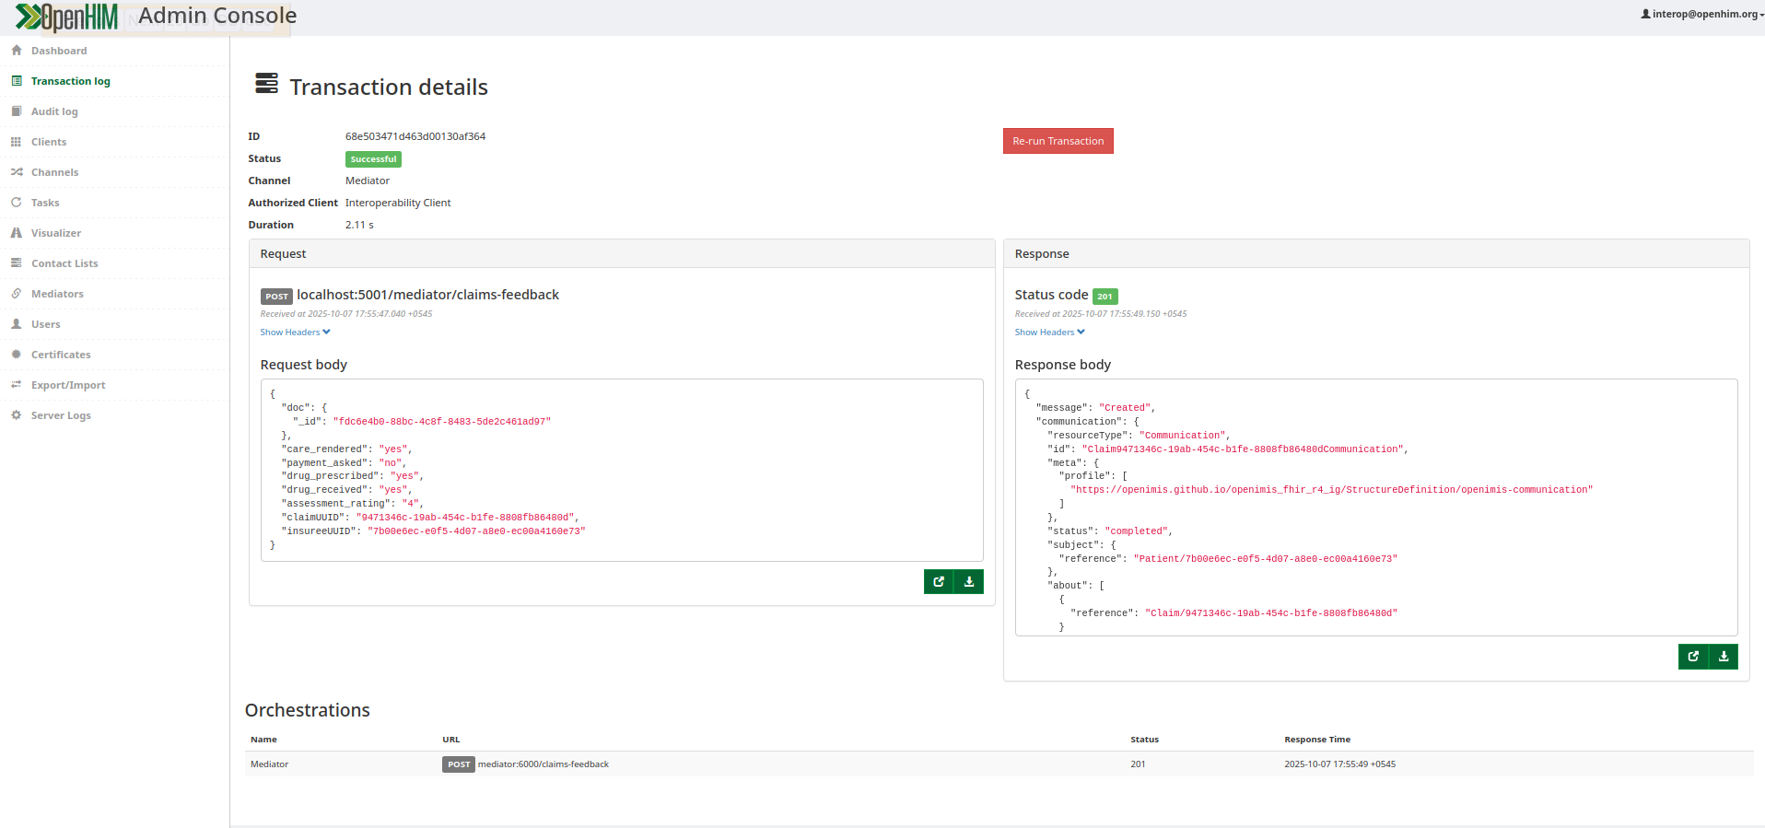Open response body in new window icon
The image size is (1765, 828).
click(1693, 657)
